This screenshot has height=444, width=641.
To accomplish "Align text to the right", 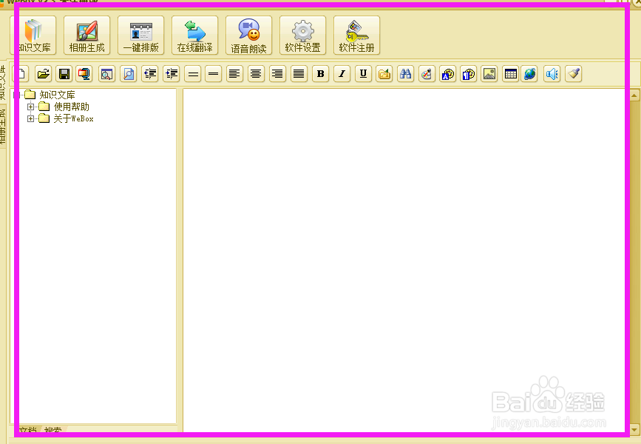I will click(x=277, y=74).
